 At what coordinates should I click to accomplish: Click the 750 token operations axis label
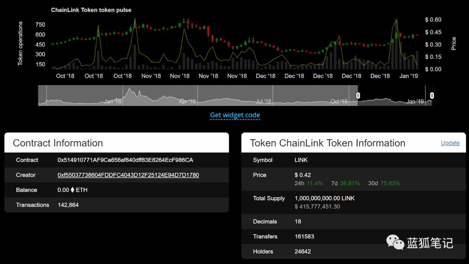coord(40,24)
